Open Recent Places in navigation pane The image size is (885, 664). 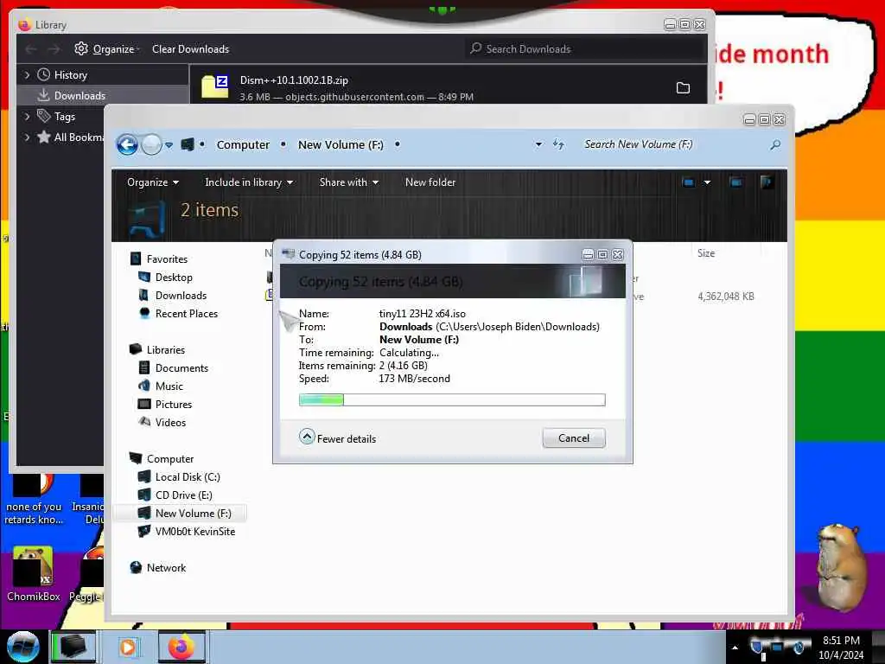187,313
